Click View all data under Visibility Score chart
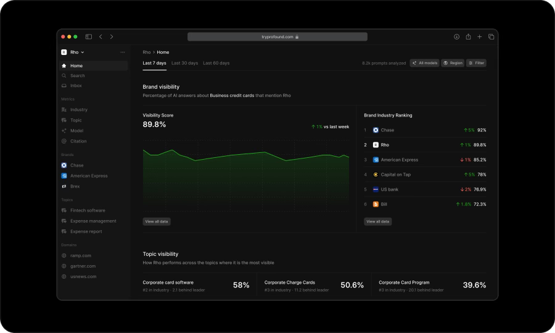The height and width of the screenshot is (333, 555). tap(157, 221)
